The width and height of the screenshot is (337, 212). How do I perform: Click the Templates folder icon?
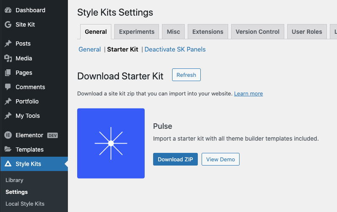(x=8, y=149)
